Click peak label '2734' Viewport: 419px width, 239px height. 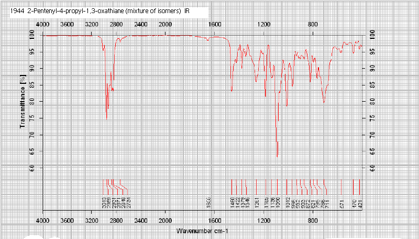127,204
